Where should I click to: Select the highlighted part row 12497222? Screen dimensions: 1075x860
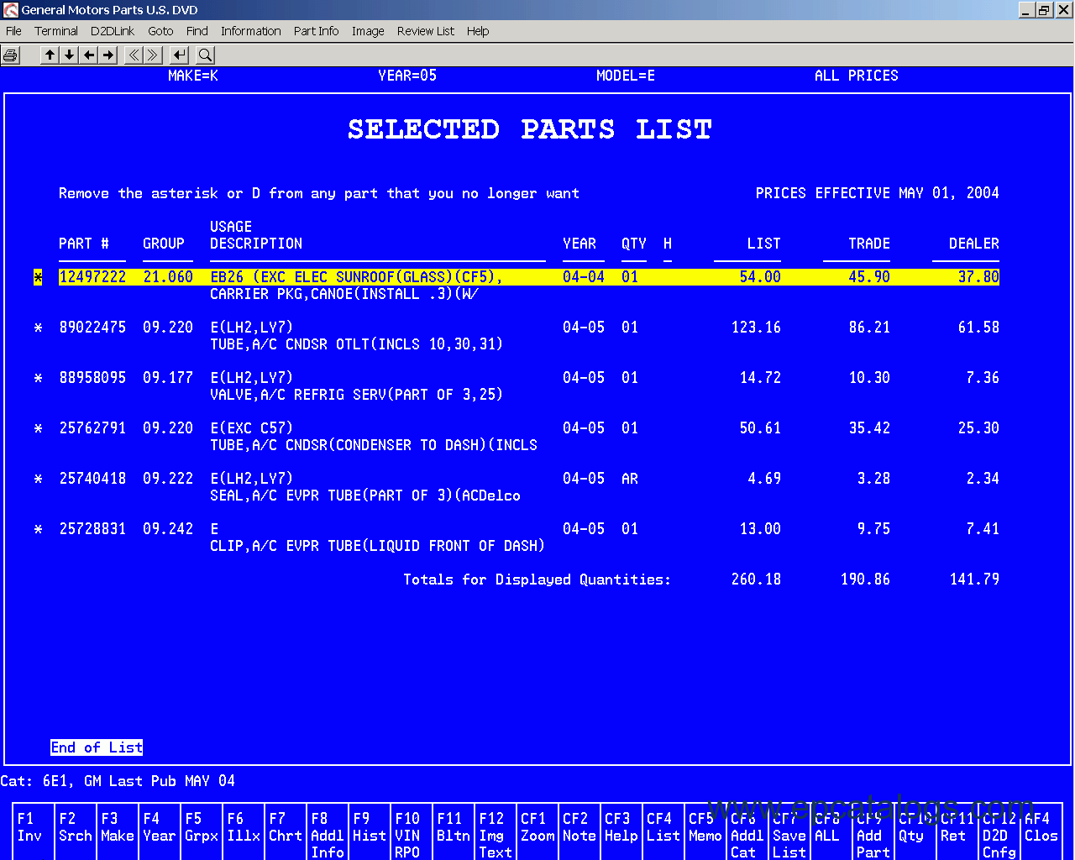pos(92,277)
